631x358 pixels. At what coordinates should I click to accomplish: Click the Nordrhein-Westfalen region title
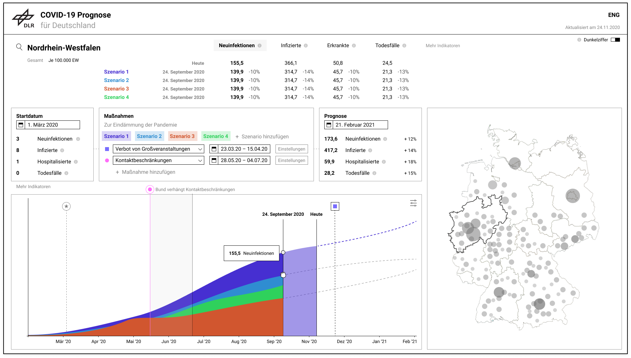pos(64,48)
